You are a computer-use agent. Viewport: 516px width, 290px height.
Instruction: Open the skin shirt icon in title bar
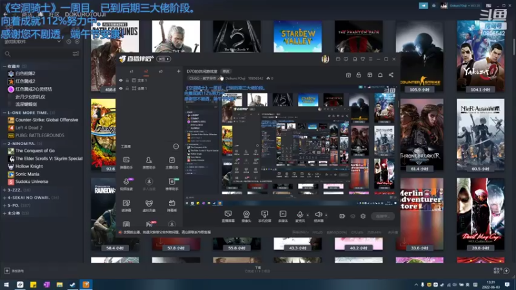pos(362,59)
